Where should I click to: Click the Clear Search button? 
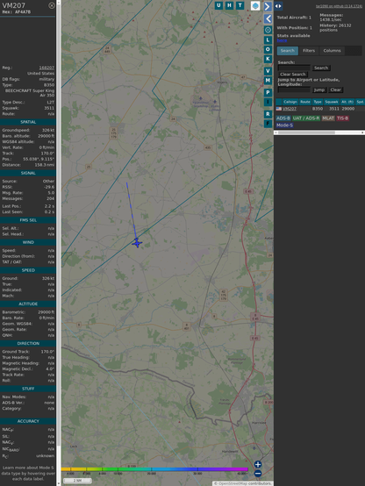coord(292,75)
